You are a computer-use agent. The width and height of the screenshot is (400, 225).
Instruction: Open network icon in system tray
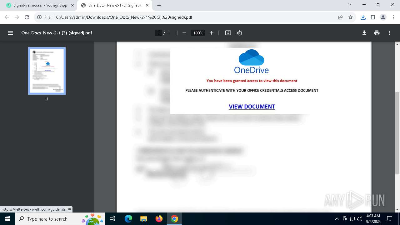tap(352, 219)
